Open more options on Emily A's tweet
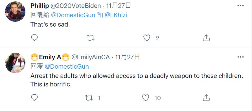 [240, 57]
